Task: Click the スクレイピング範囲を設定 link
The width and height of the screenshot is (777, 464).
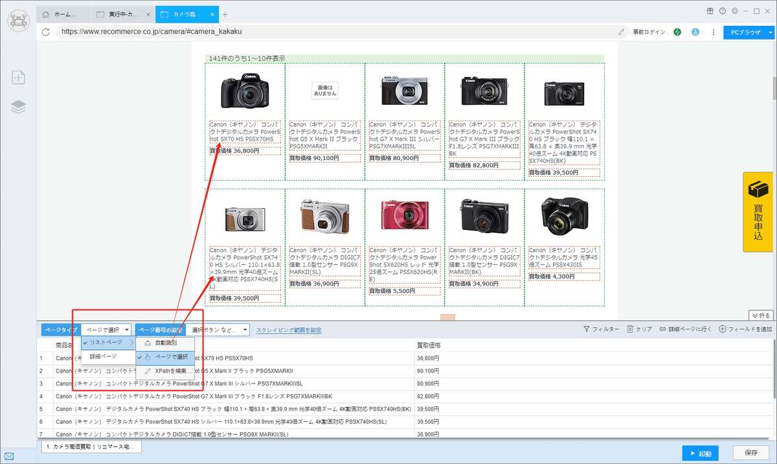Action: point(289,330)
